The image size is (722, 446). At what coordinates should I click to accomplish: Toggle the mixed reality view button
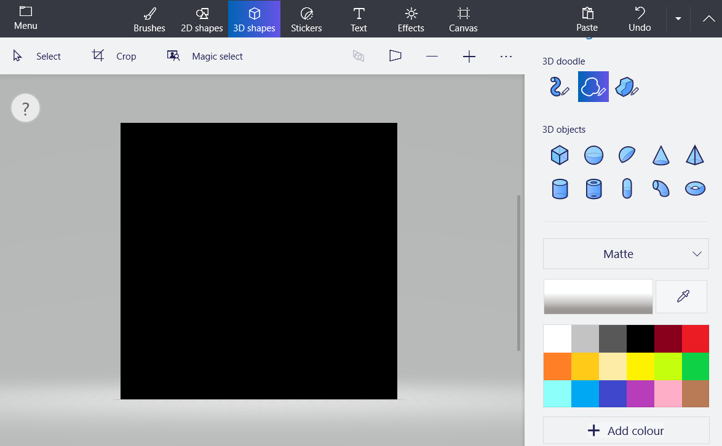(x=359, y=56)
